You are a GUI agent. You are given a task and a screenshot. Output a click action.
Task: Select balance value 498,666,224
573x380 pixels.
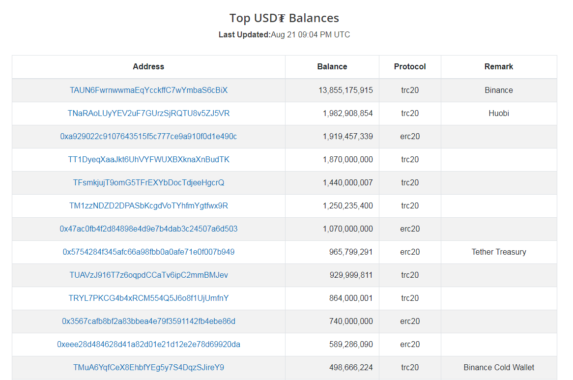coord(351,367)
